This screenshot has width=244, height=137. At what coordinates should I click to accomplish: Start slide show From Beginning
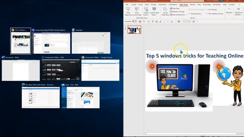coord(128,11)
